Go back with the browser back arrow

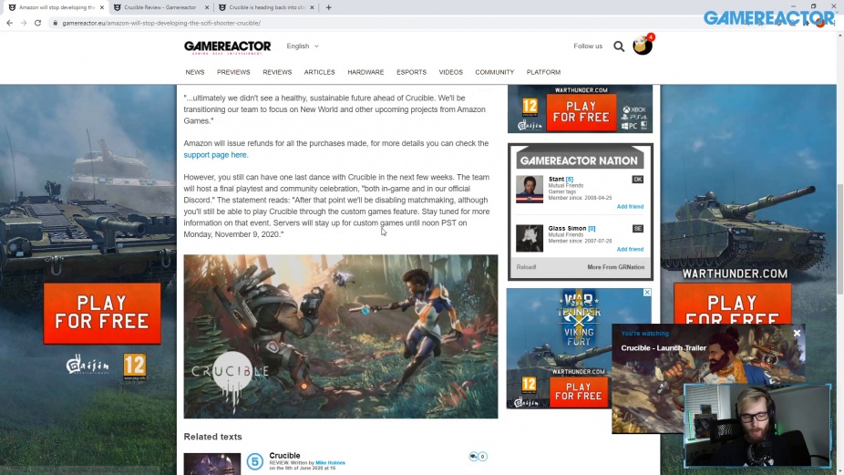pos(9,23)
